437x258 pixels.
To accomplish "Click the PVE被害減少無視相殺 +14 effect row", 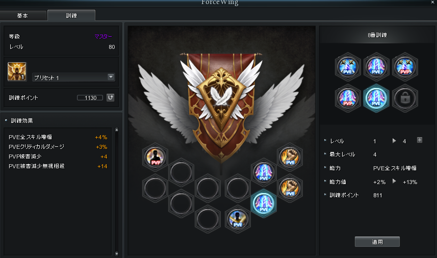I will 58,166.
